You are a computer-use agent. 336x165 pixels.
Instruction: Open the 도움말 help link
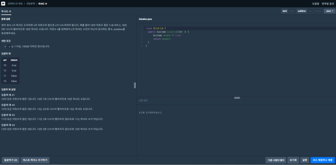click(316, 4)
